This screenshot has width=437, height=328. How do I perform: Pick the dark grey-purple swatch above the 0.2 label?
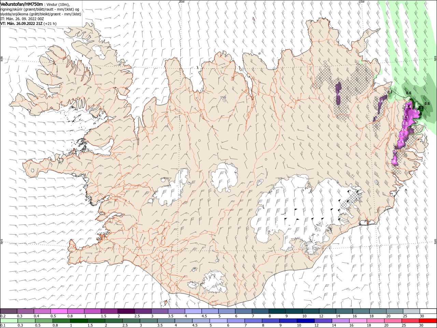[x=9, y=311]
